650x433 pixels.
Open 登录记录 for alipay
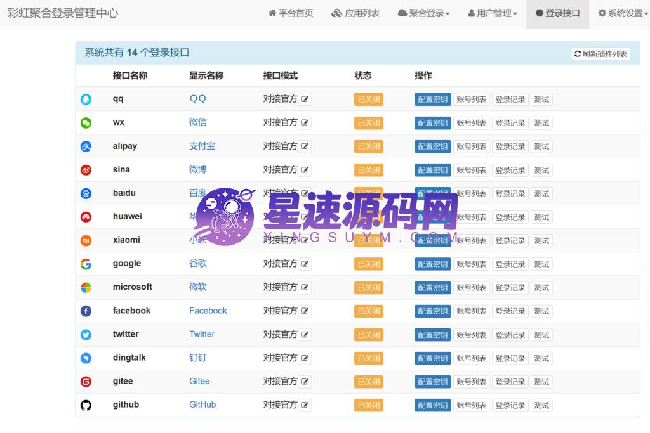[x=510, y=146]
